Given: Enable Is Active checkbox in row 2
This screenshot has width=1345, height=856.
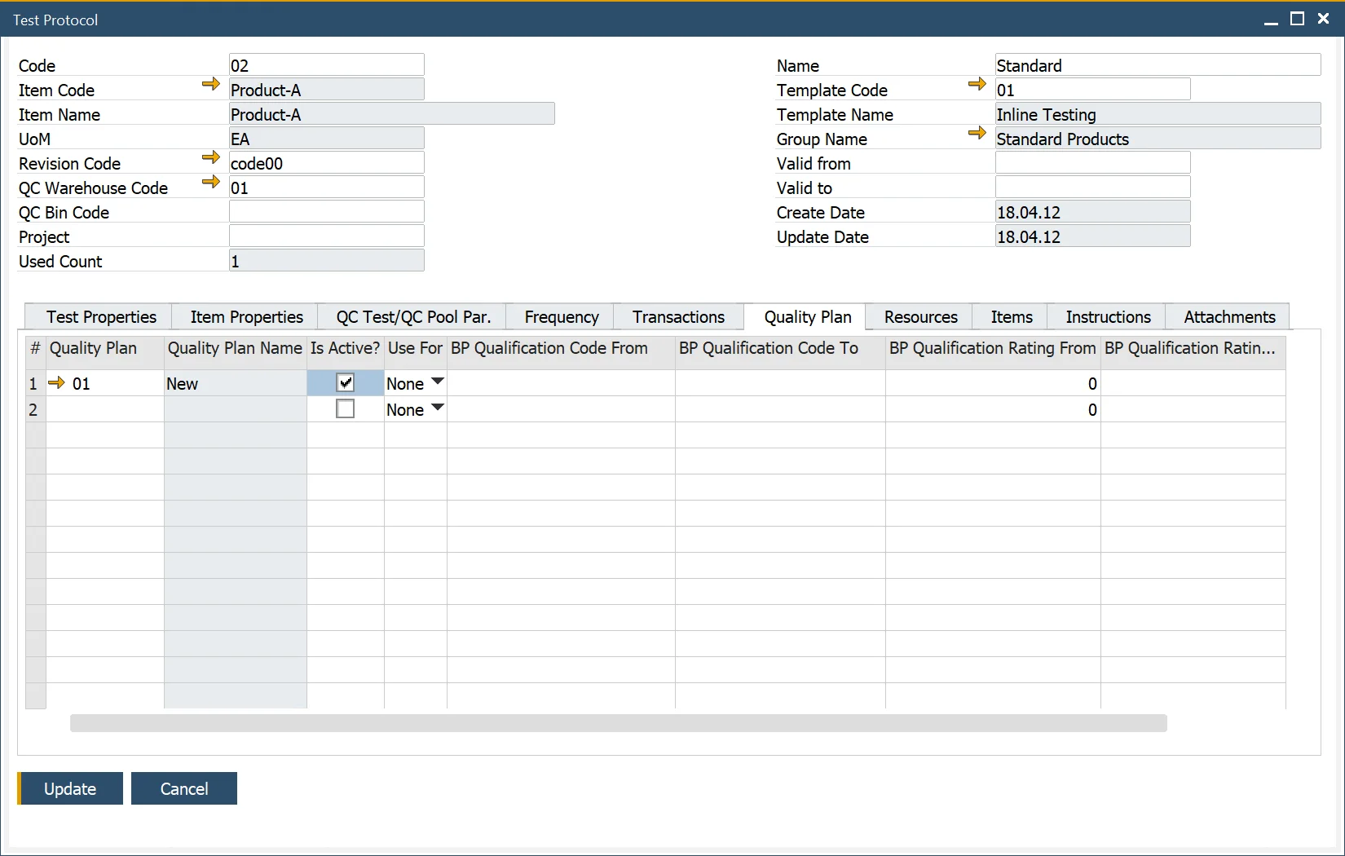Looking at the screenshot, I should pyautogui.click(x=346, y=408).
